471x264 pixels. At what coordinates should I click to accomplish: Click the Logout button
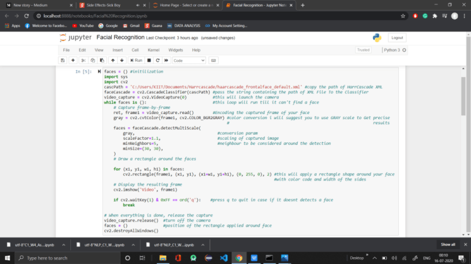pyautogui.click(x=397, y=38)
